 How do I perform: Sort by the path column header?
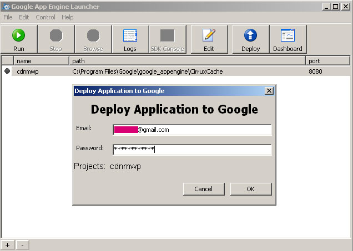pos(187,61)
